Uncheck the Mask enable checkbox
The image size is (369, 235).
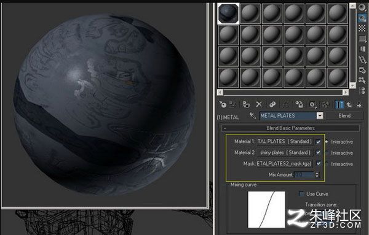tap(318, 163)
